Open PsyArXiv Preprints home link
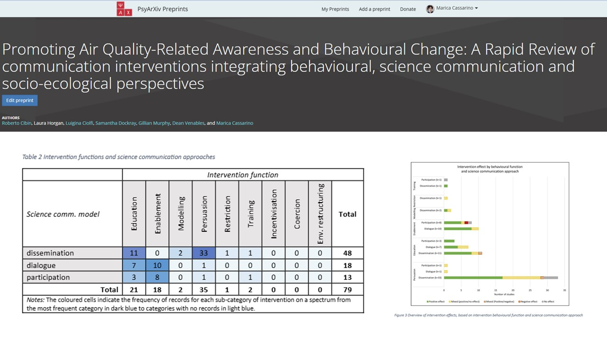The width and height of the screenshot is (607, 341). point(162,9)
